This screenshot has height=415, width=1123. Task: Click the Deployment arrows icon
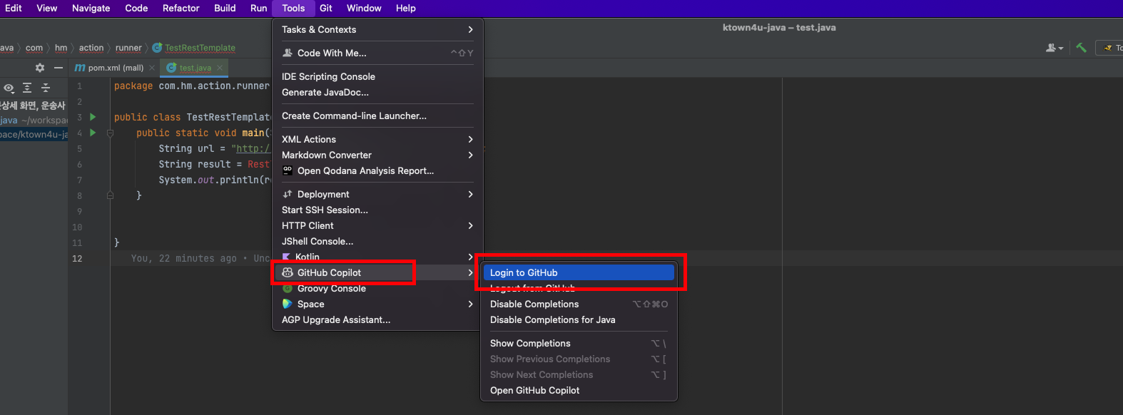point(288,194)
